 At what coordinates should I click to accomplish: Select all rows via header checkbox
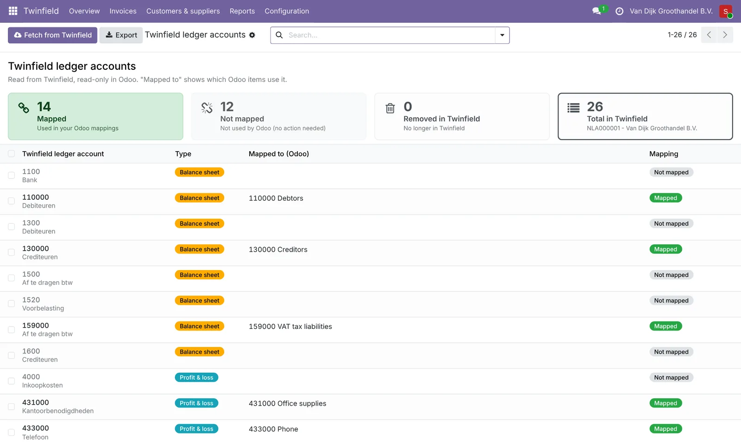tap(12, 154)
